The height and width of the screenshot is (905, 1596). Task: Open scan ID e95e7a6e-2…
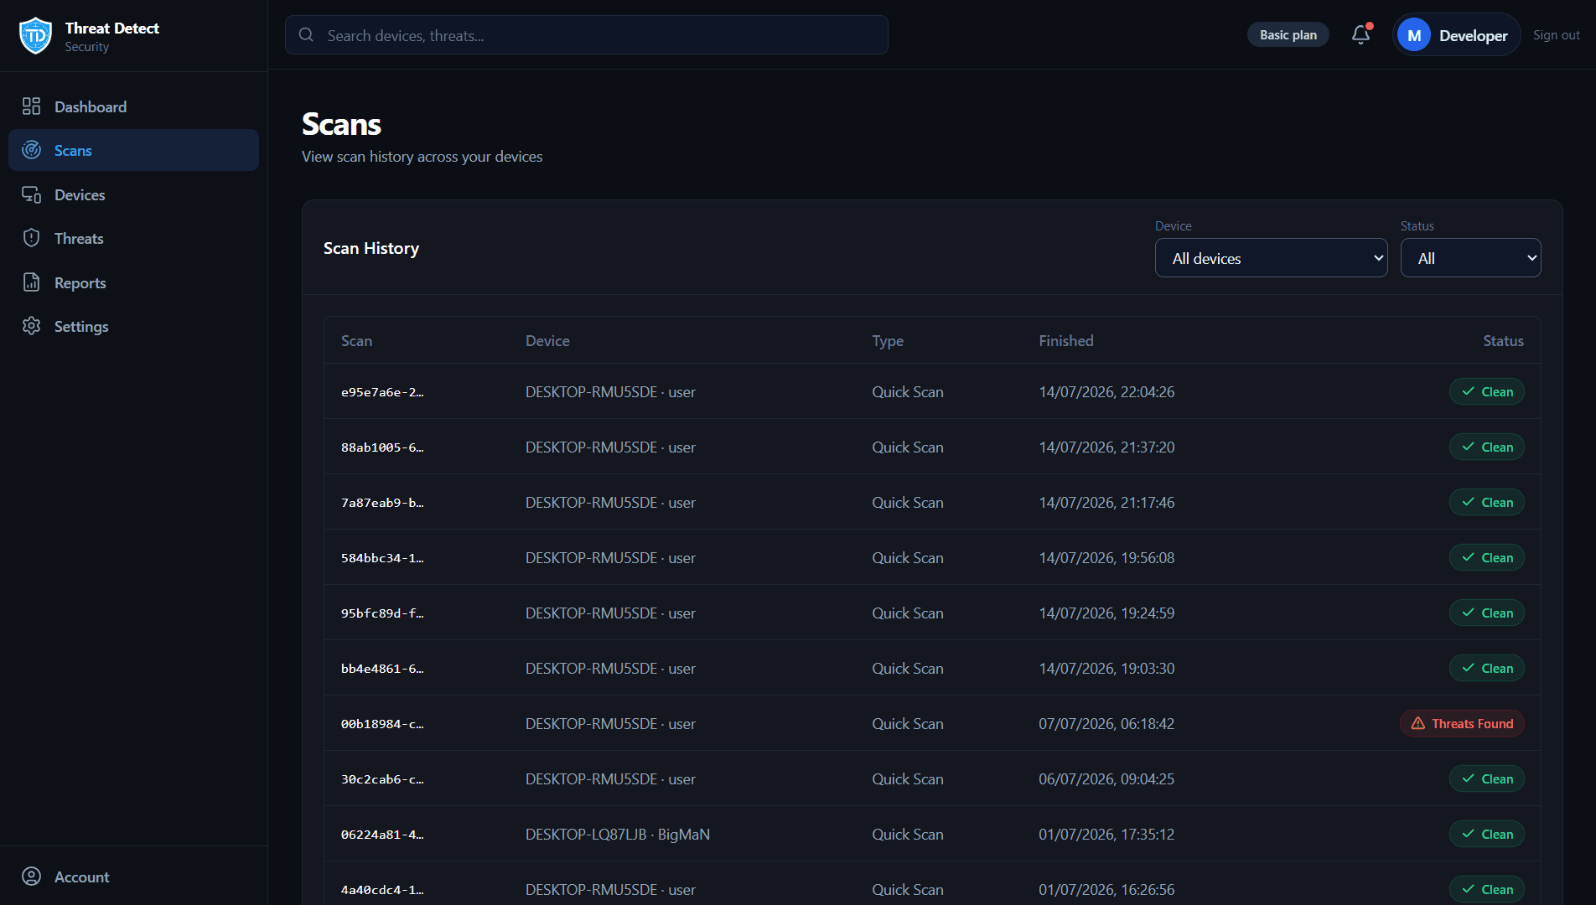[382, 392]
